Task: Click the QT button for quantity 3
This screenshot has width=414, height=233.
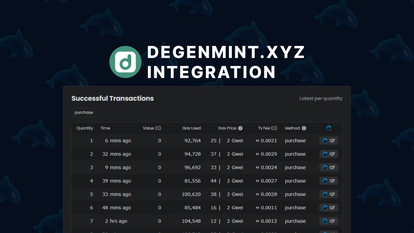Action: (328, 167)
